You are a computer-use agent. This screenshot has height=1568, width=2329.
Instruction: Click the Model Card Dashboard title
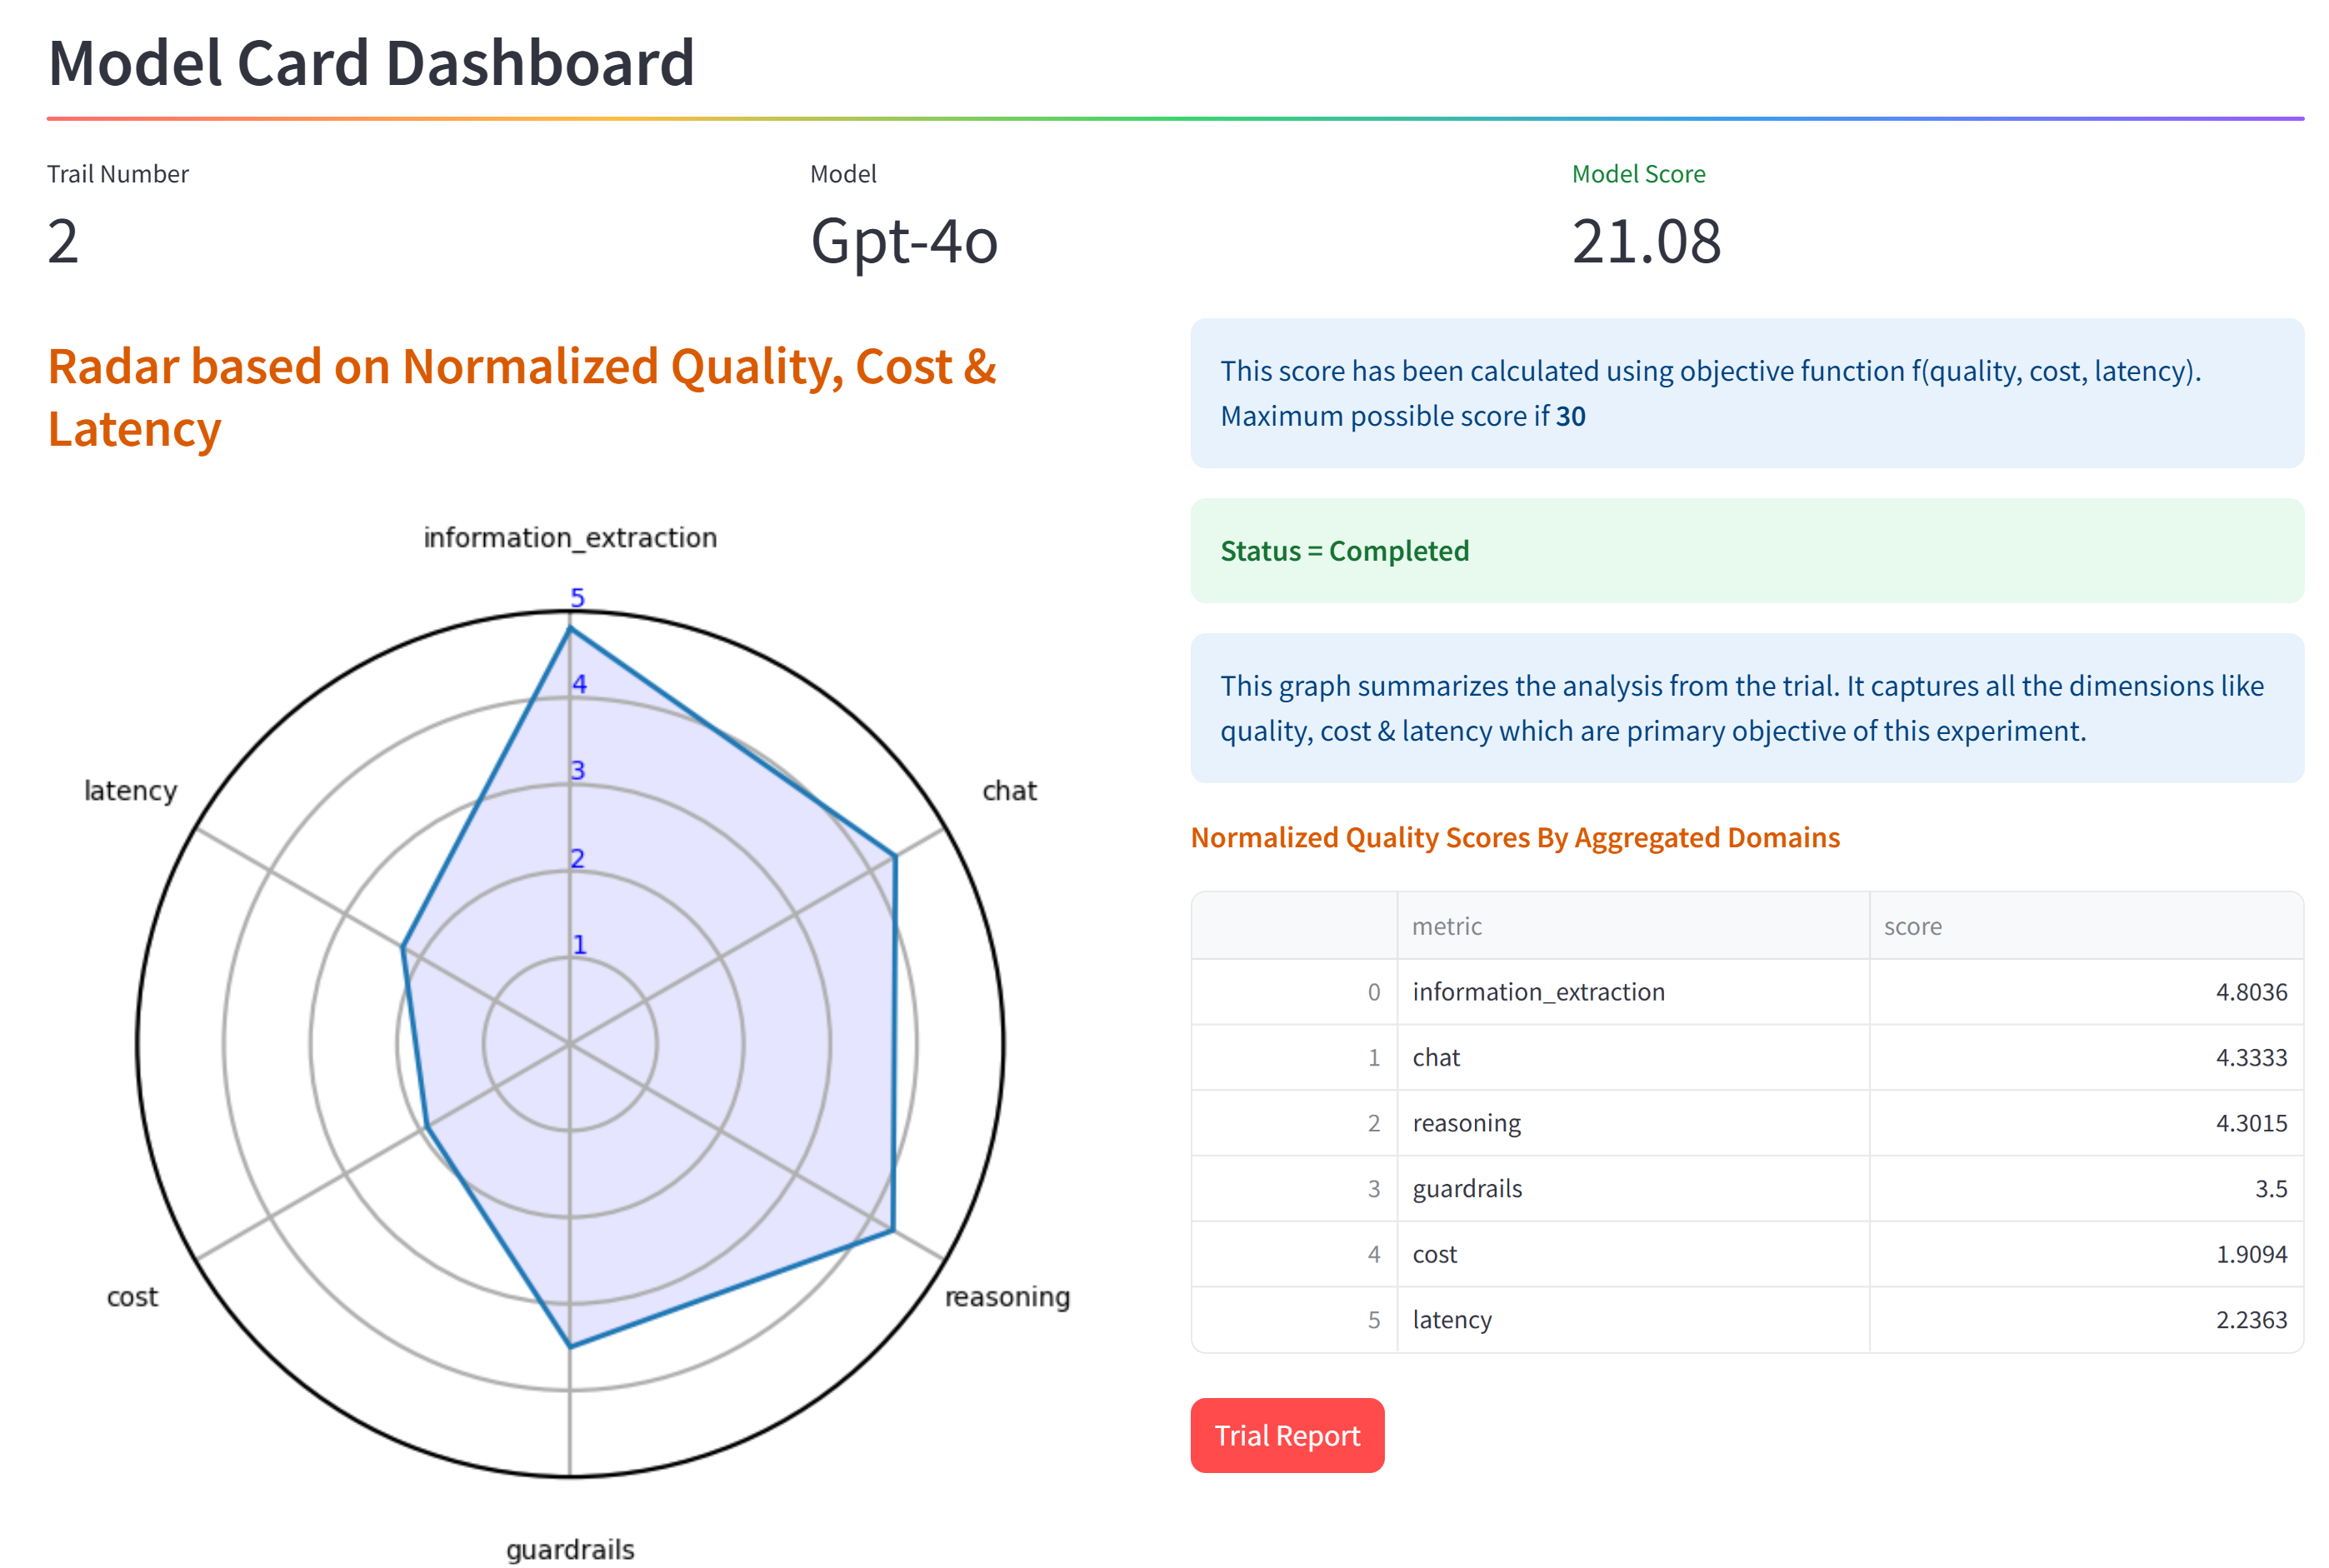tap(371, 63)
